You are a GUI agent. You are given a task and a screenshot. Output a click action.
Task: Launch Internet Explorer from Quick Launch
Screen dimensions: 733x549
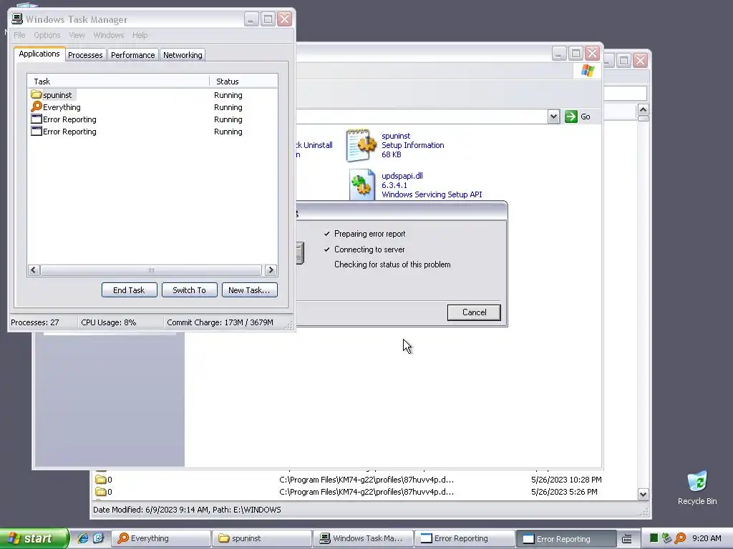pos(83,538)
